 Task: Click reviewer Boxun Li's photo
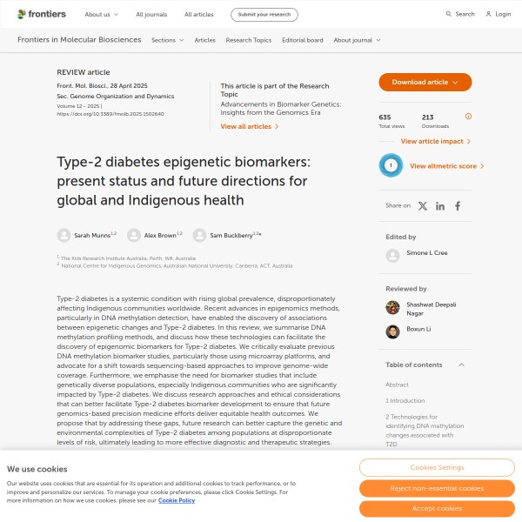392,331
